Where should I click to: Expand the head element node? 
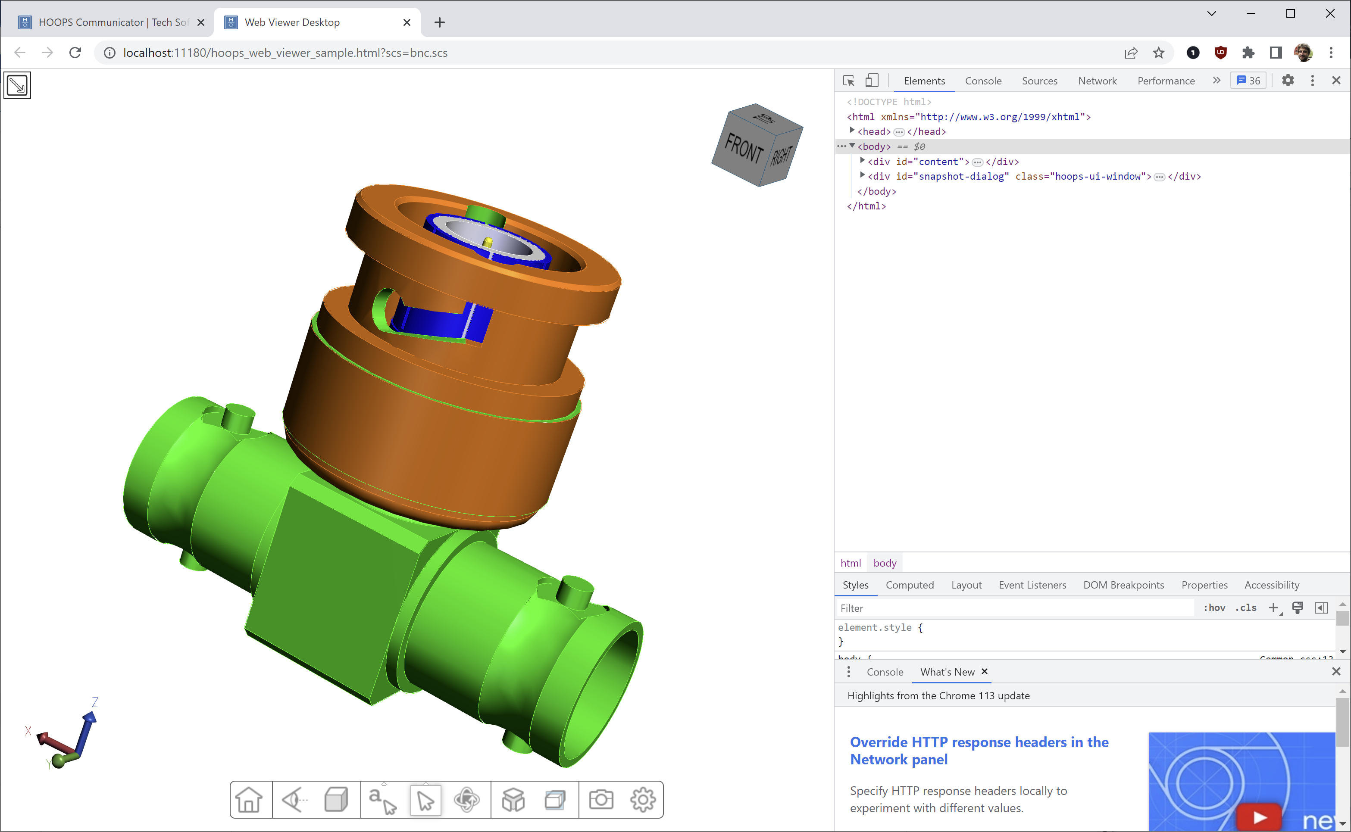(852, 131)
